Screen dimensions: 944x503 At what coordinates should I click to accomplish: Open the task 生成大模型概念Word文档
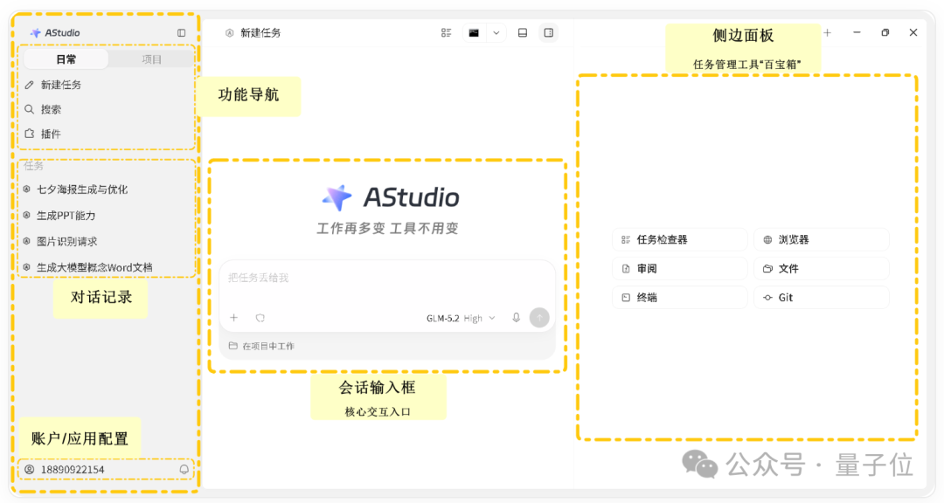pos(88,267)
